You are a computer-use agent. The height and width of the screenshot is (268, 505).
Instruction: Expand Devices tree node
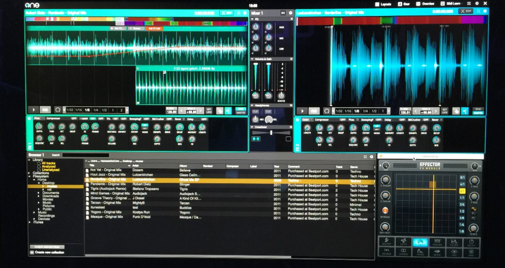[35, 219]
